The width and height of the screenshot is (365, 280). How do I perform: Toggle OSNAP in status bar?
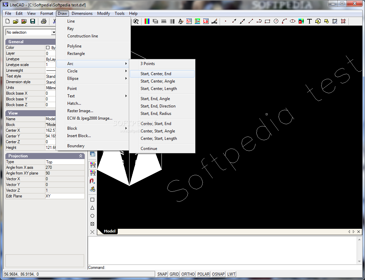[218, 274]
